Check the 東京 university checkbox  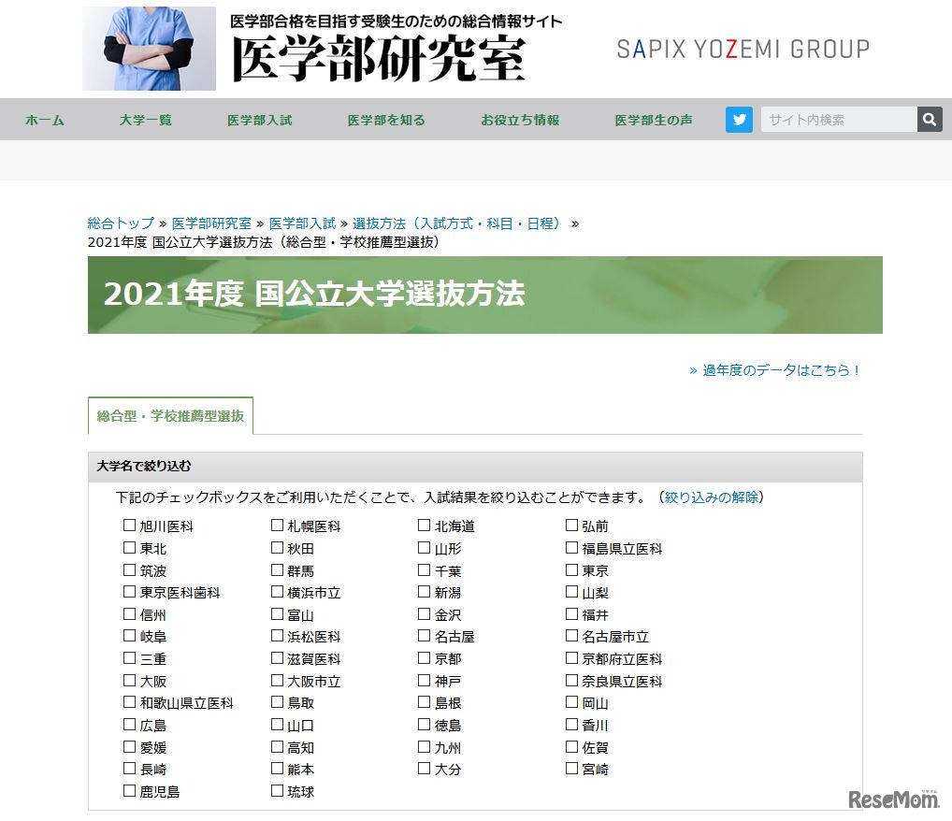[x=570, y=569]
